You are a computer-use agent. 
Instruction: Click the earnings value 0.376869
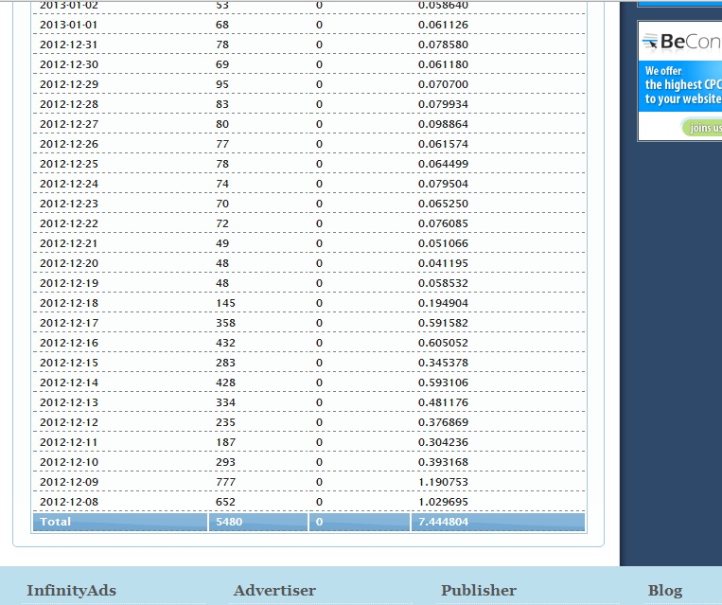point(443,422)
